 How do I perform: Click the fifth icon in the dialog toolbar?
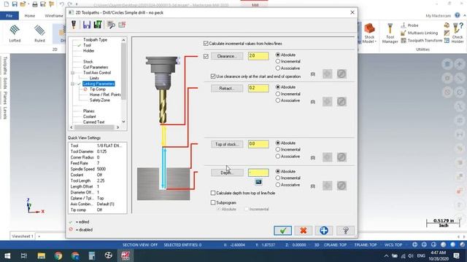click(x=122, y=25)
